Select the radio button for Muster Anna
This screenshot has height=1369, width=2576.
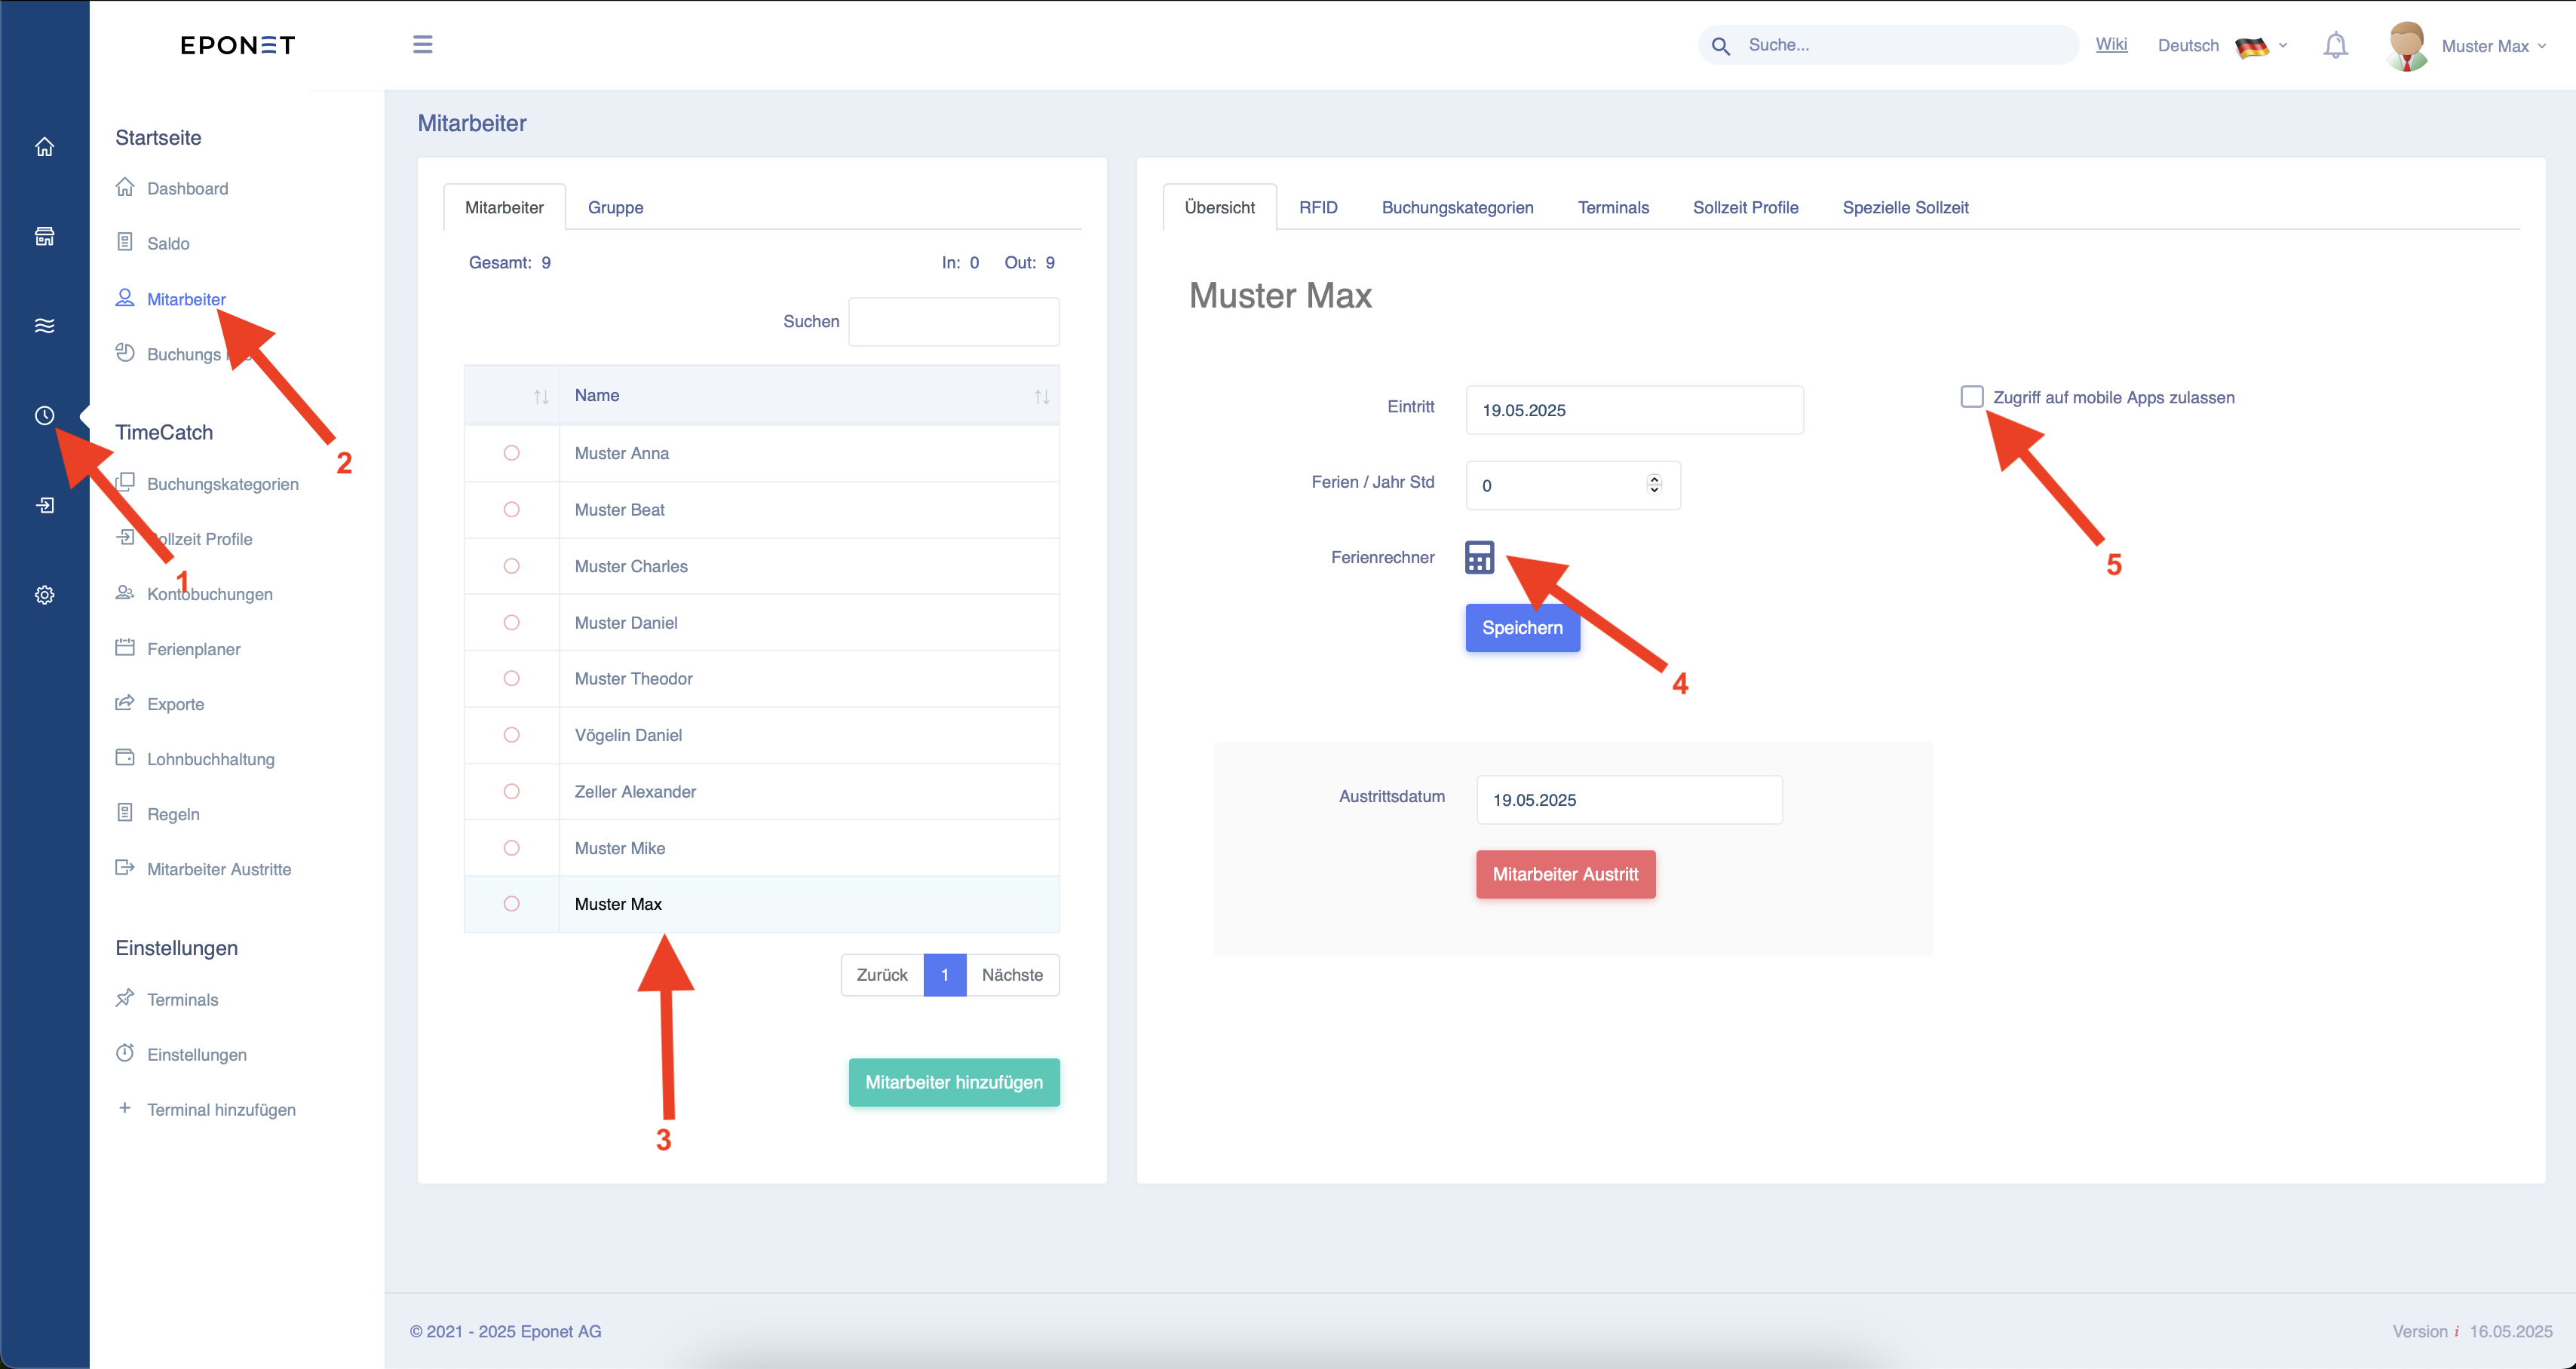(x=511, y=453)
